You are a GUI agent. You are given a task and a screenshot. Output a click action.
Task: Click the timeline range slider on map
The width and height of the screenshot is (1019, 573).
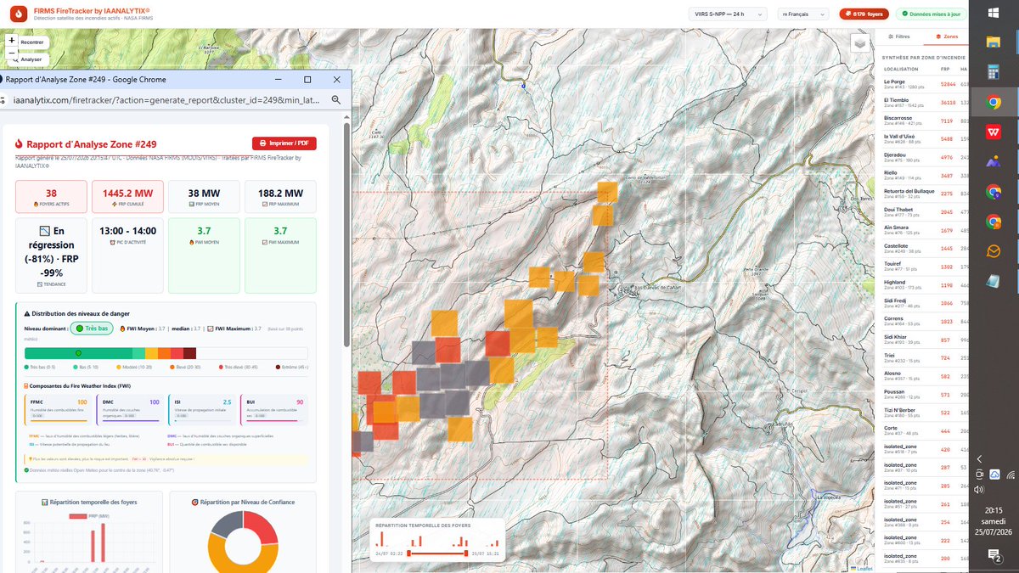[x=437, y=553]
